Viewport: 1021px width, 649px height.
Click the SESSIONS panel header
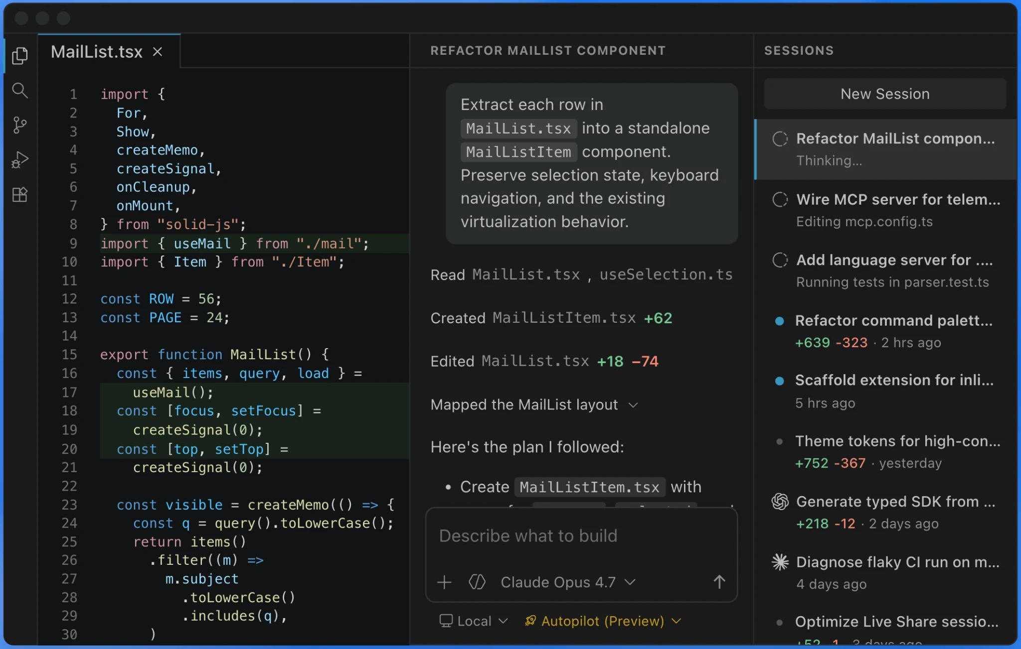[799, 50]
